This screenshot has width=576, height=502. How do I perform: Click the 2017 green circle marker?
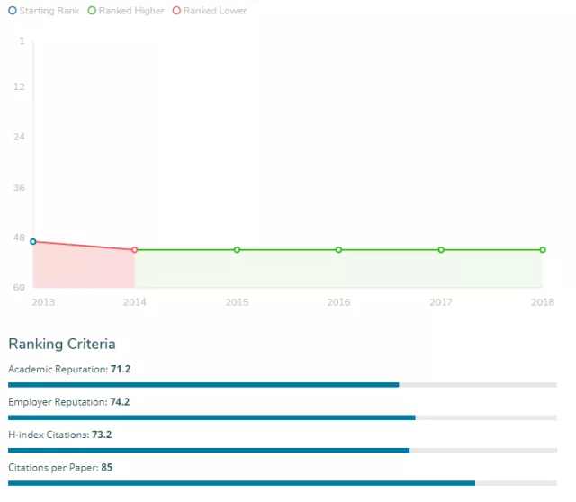pos(441,249)
